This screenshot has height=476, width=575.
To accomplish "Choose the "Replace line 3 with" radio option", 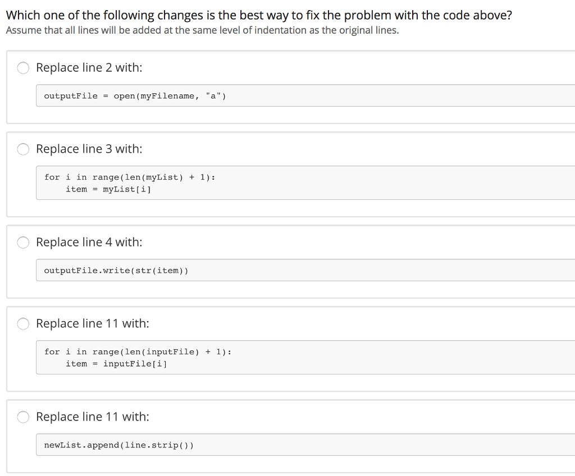I will tap(24, 149).
